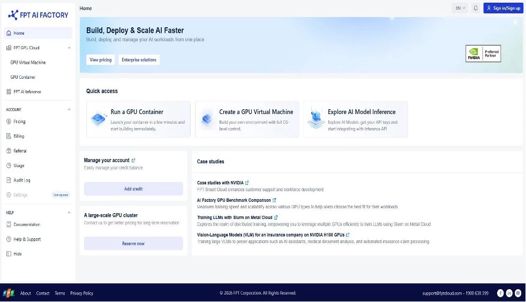Click the Case studies with NVIDIA external icon
Image resolution: width=526 pixels, height=302 pixels.
247,183
